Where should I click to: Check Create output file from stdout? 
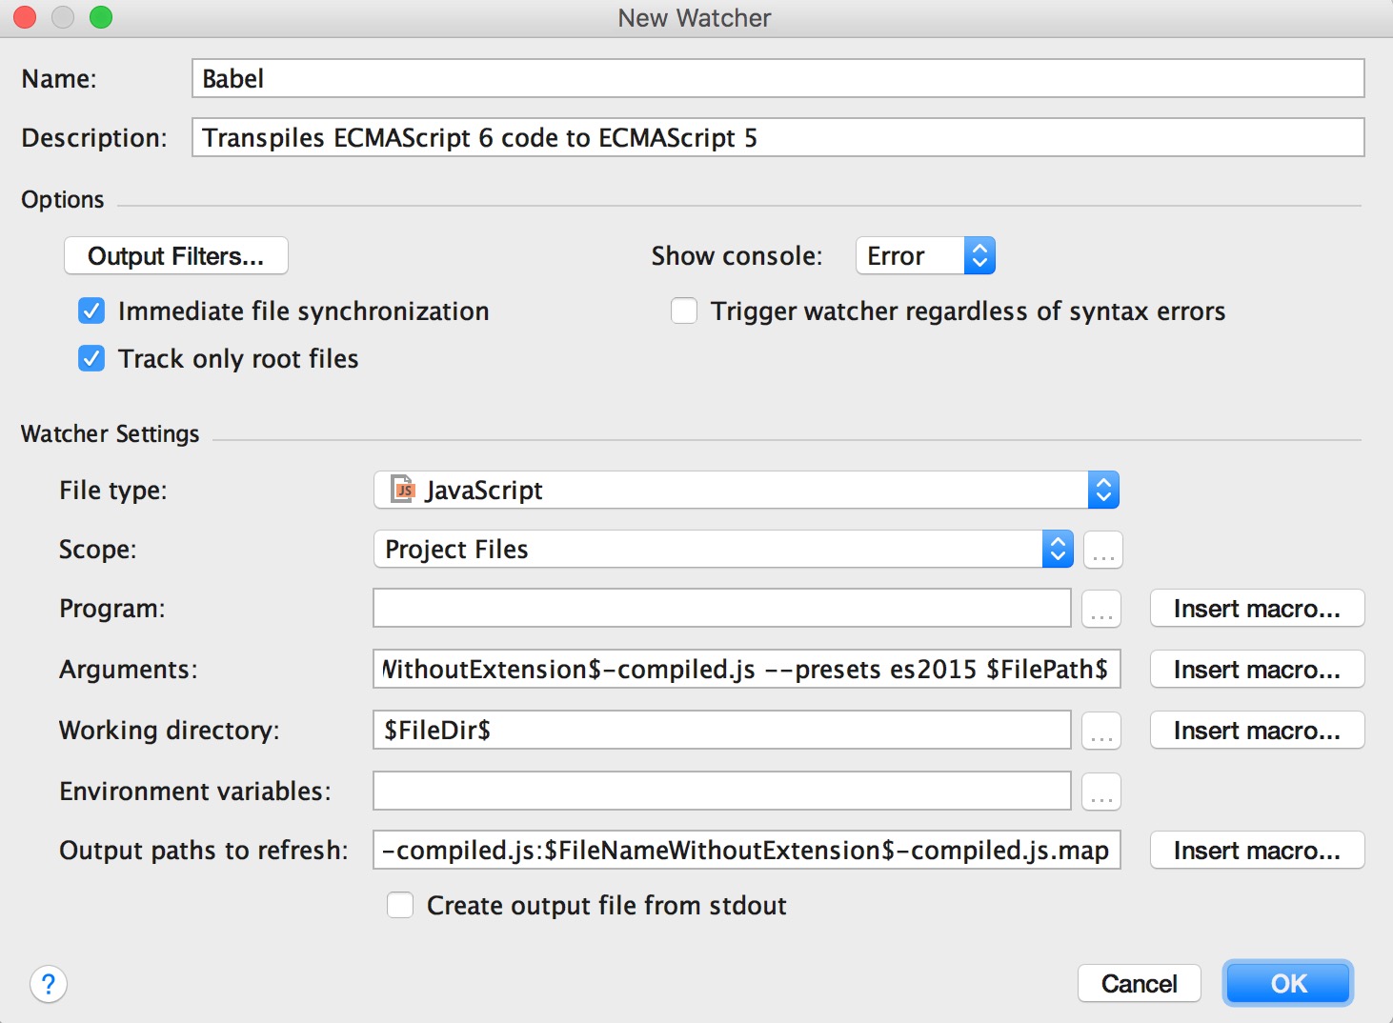(x=400, y=905)
